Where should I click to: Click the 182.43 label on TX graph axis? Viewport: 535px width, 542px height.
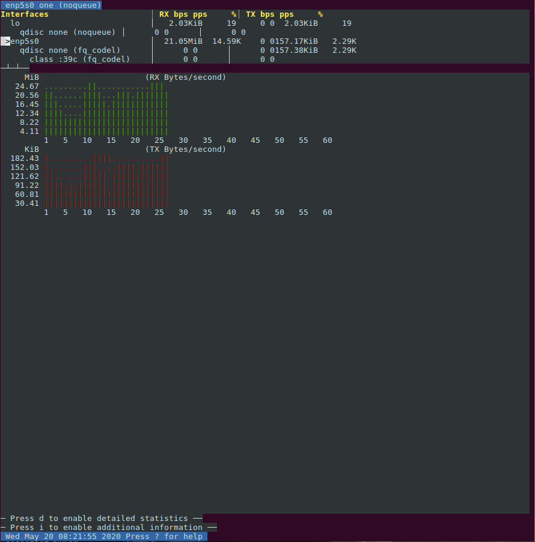click(25, 158)
